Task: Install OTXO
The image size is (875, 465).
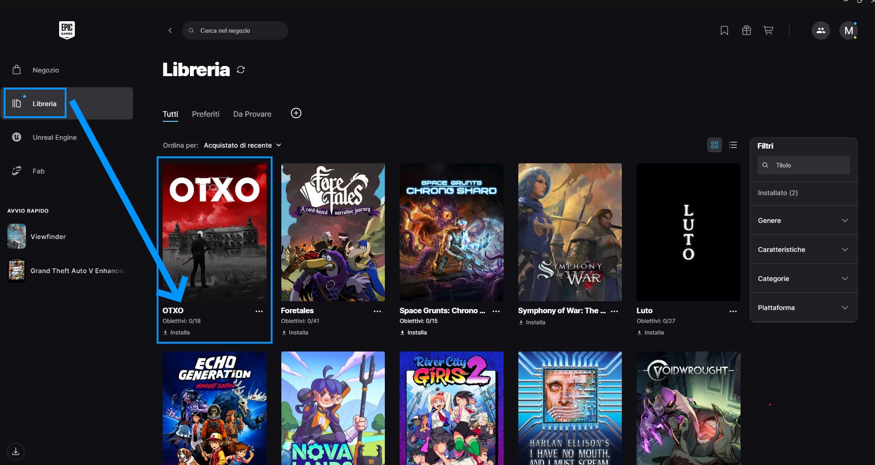Action: pos(176,333)
